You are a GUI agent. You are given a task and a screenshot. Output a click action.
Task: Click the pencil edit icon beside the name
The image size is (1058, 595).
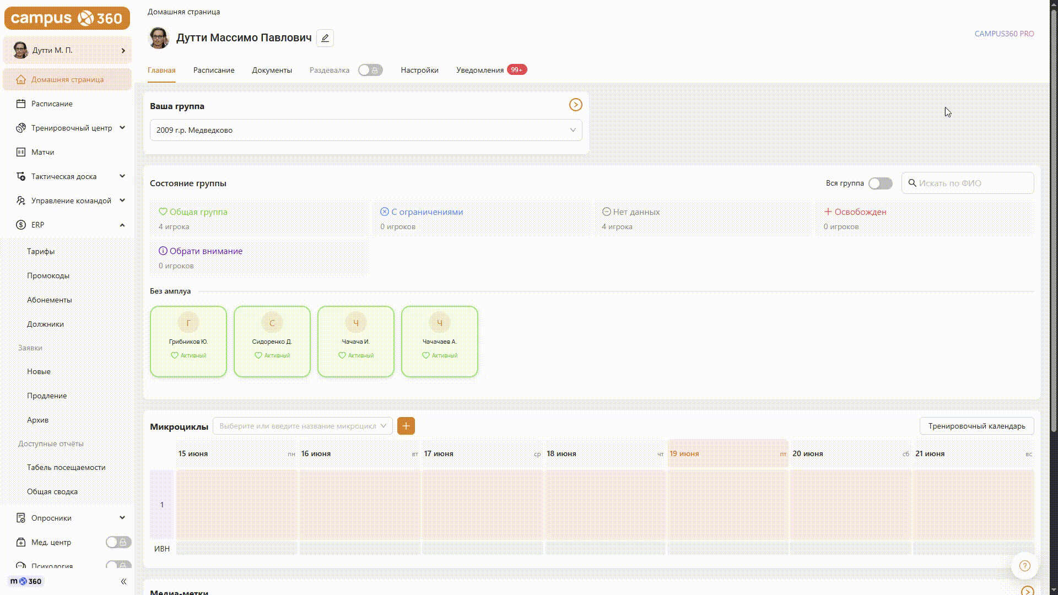coord(325,38)
